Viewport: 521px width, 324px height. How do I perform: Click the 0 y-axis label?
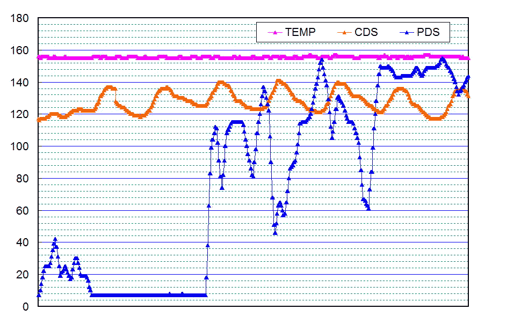(25, 307)
